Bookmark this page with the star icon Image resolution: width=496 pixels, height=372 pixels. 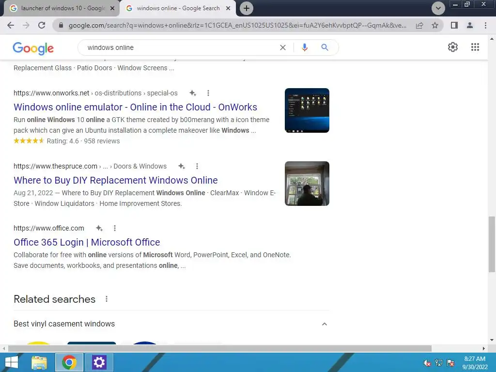(x=435, y=25)
